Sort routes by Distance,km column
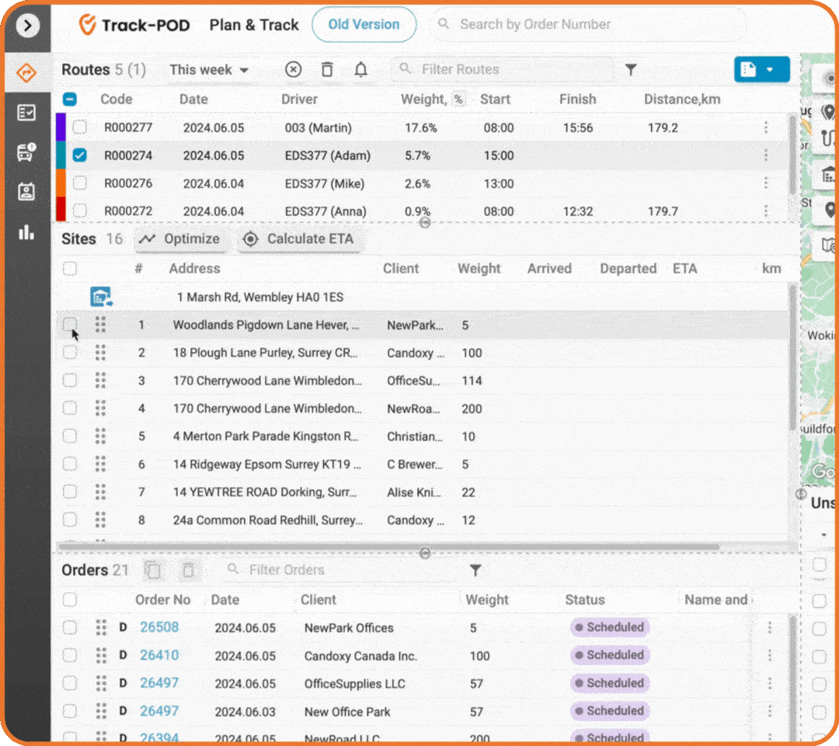The image size is (839, 746). (682, 99)
